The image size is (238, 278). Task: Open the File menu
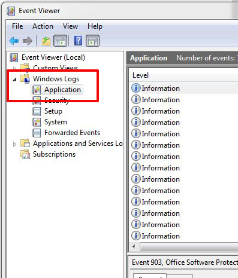[x=17, y=26]
